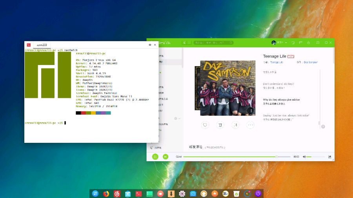The image size is (353, 198).
Task: Open the Terminal dock icon
Action: click(x=138, y=194)
